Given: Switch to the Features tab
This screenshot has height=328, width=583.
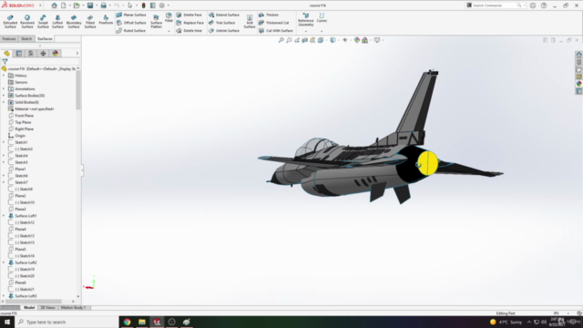Looking at the screenshot, I should [x=9, y=38].
